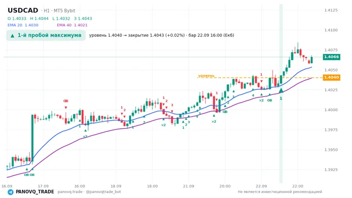Click the 20:00 time axis label
The height and width of the screenshot is (198, 352).
225,186
